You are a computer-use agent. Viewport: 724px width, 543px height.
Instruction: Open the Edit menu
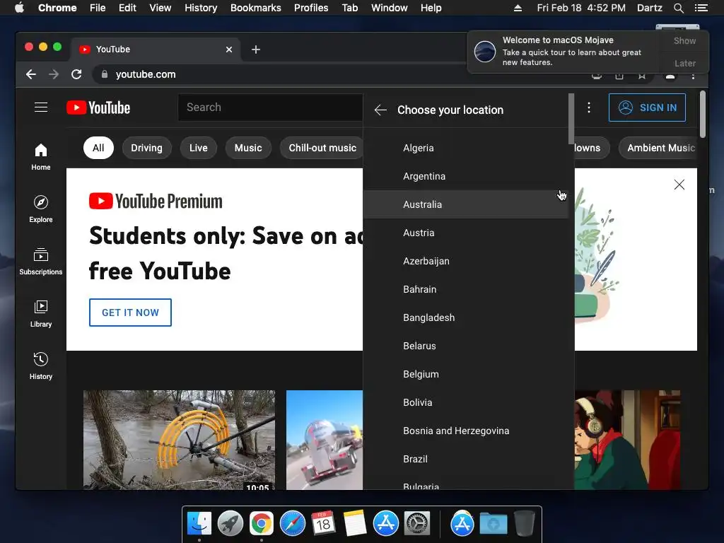coord(127,8)
